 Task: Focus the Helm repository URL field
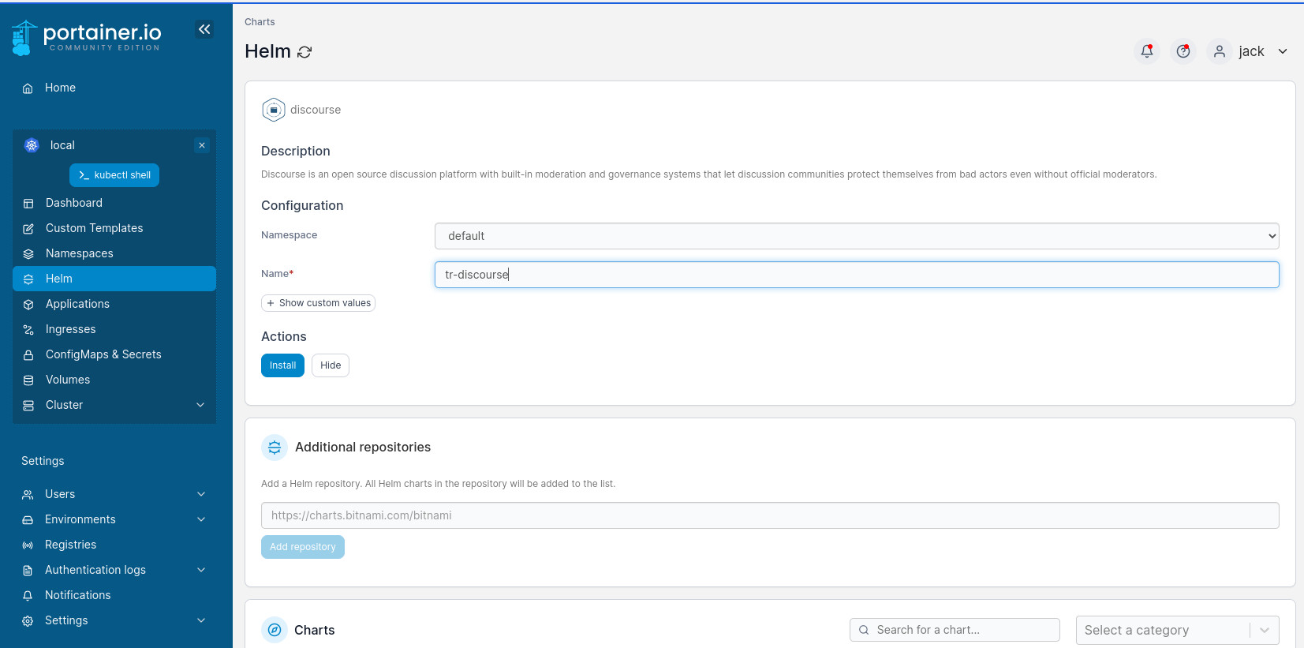click(x=769, y=515)
